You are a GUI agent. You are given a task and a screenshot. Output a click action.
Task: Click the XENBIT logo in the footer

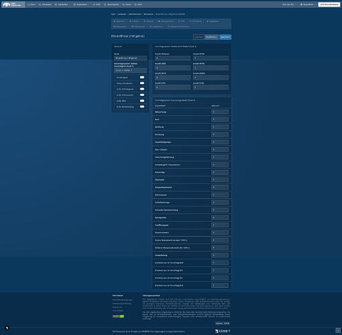click(x=223, y=331)
